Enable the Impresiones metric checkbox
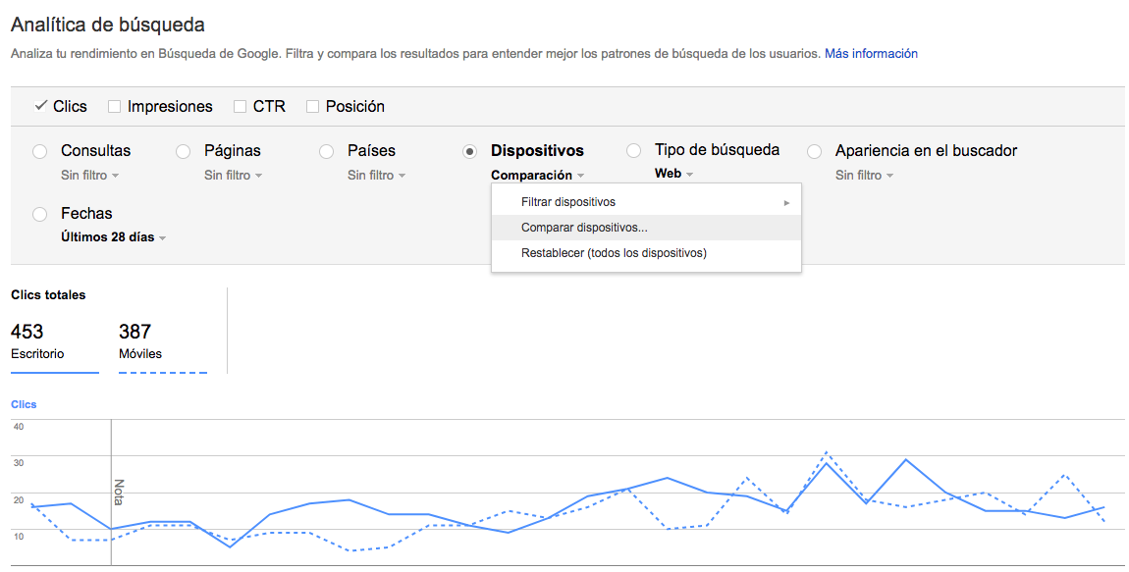 (x=114, y=105)
